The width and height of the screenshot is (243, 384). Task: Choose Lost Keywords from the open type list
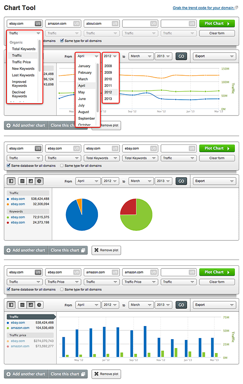point(23,75)
